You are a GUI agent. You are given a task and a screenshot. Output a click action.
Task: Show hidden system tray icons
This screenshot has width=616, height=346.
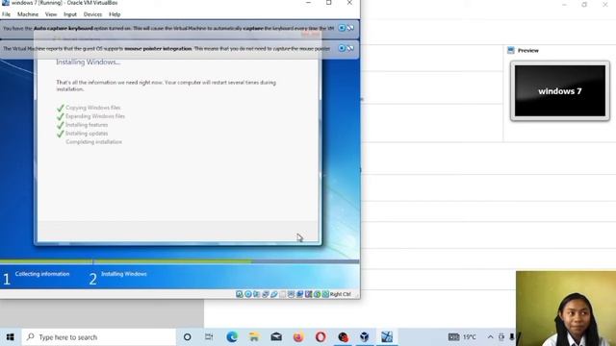[x=490, y=337]
